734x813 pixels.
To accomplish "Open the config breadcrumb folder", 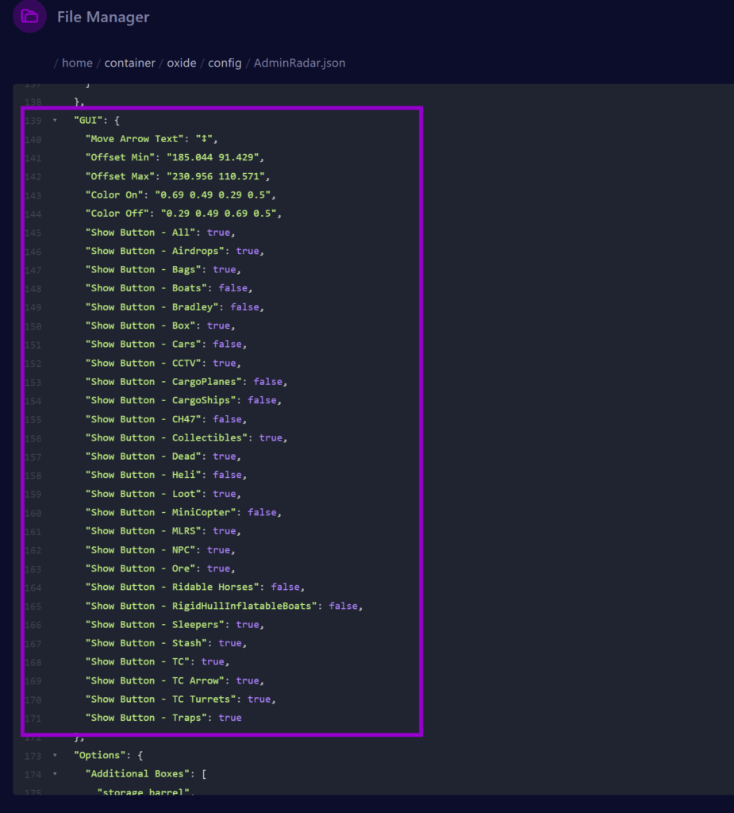I will [x=225, y=63].
